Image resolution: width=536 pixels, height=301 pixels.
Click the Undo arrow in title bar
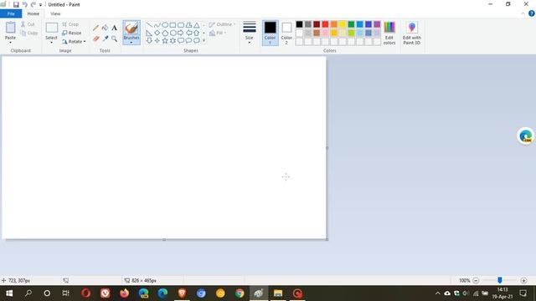24,5
